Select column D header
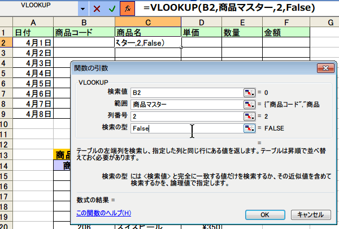This screenshot has width=339, height=229. [202, 22]
